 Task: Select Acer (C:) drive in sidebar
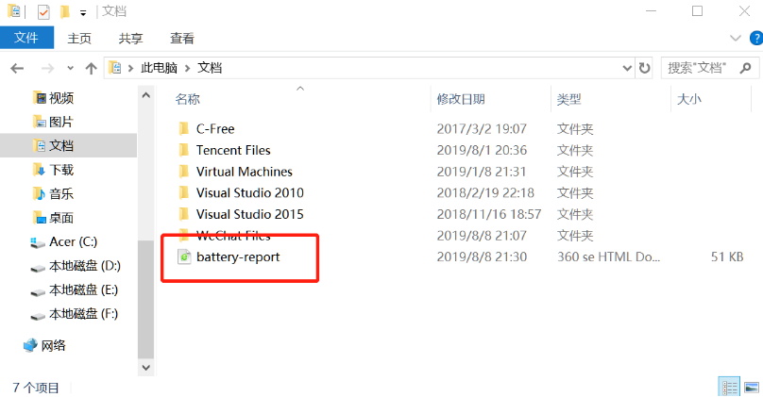coord(74,242)
